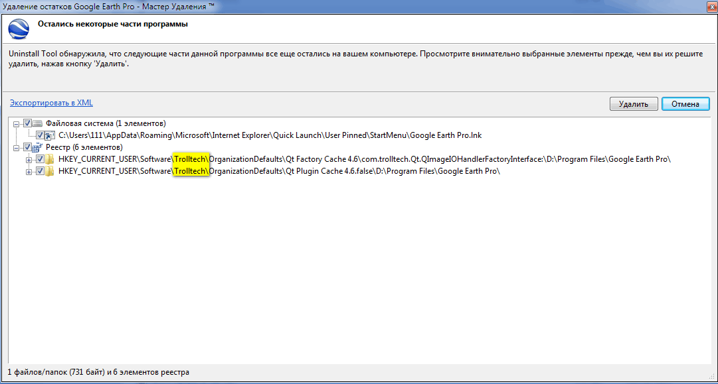Click the folder icon of Qt Factory Cache key

pos(50,159)
